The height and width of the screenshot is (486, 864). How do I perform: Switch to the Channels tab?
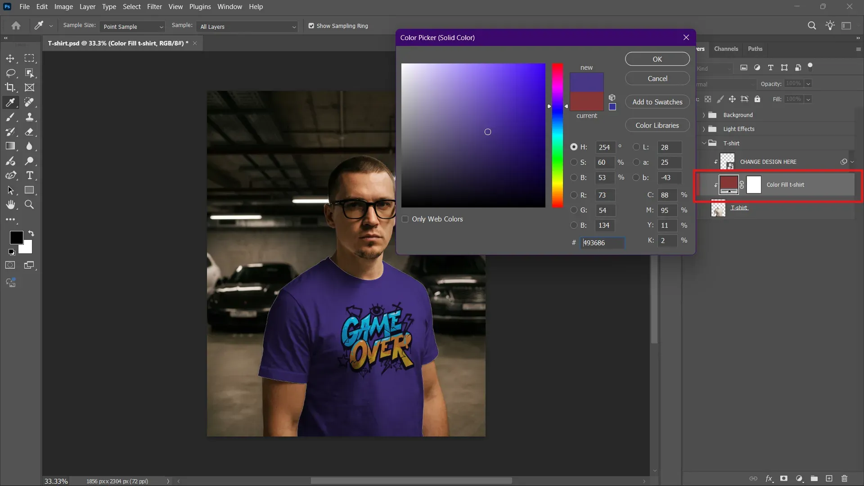point(726,49)
